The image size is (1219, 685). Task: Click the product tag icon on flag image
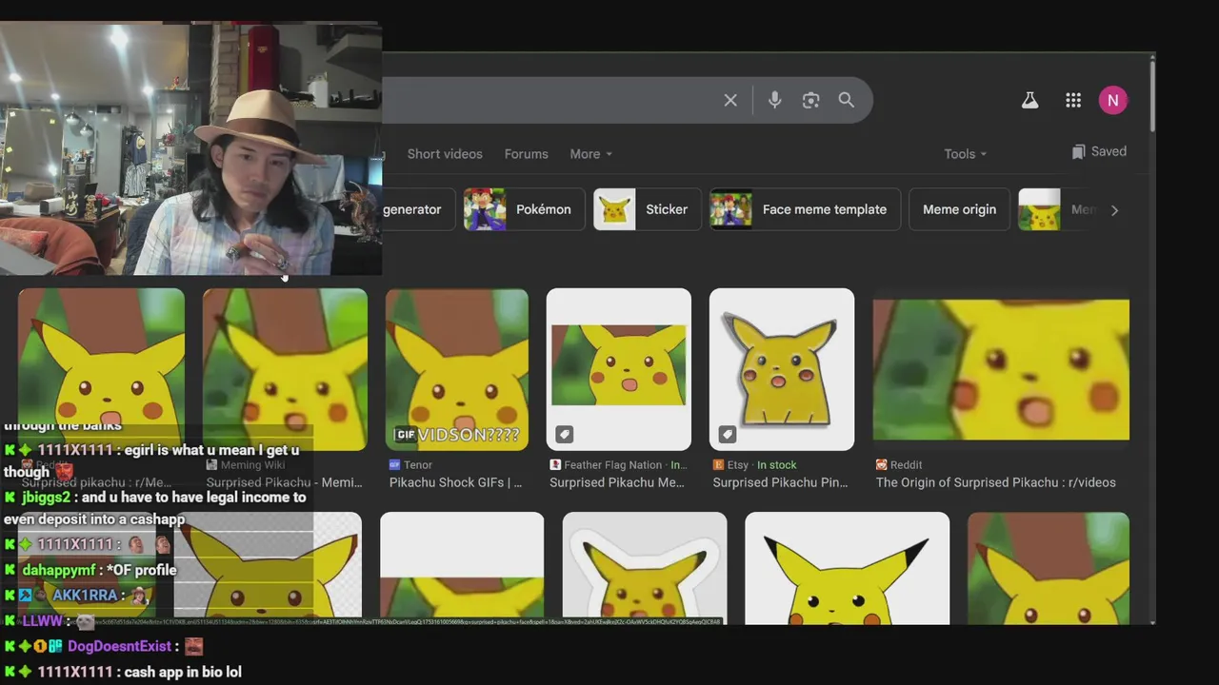(x=564, y=435)
